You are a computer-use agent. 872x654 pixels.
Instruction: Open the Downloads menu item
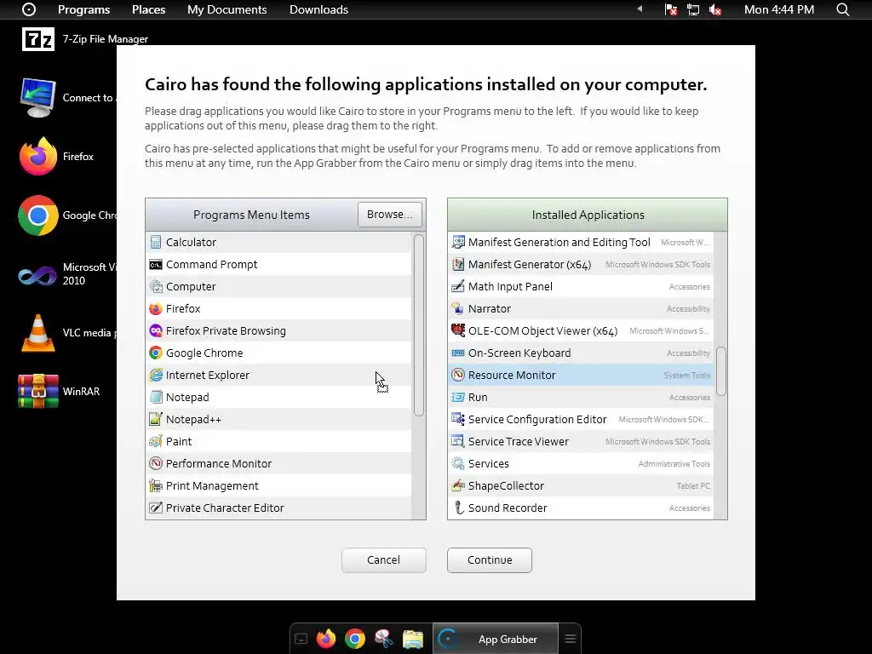pyautogui.click(x=318, y=9)
